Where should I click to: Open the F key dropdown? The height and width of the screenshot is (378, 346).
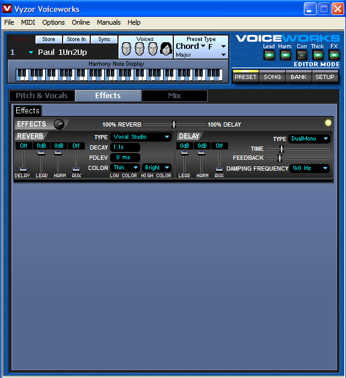(x=223, y=46)
